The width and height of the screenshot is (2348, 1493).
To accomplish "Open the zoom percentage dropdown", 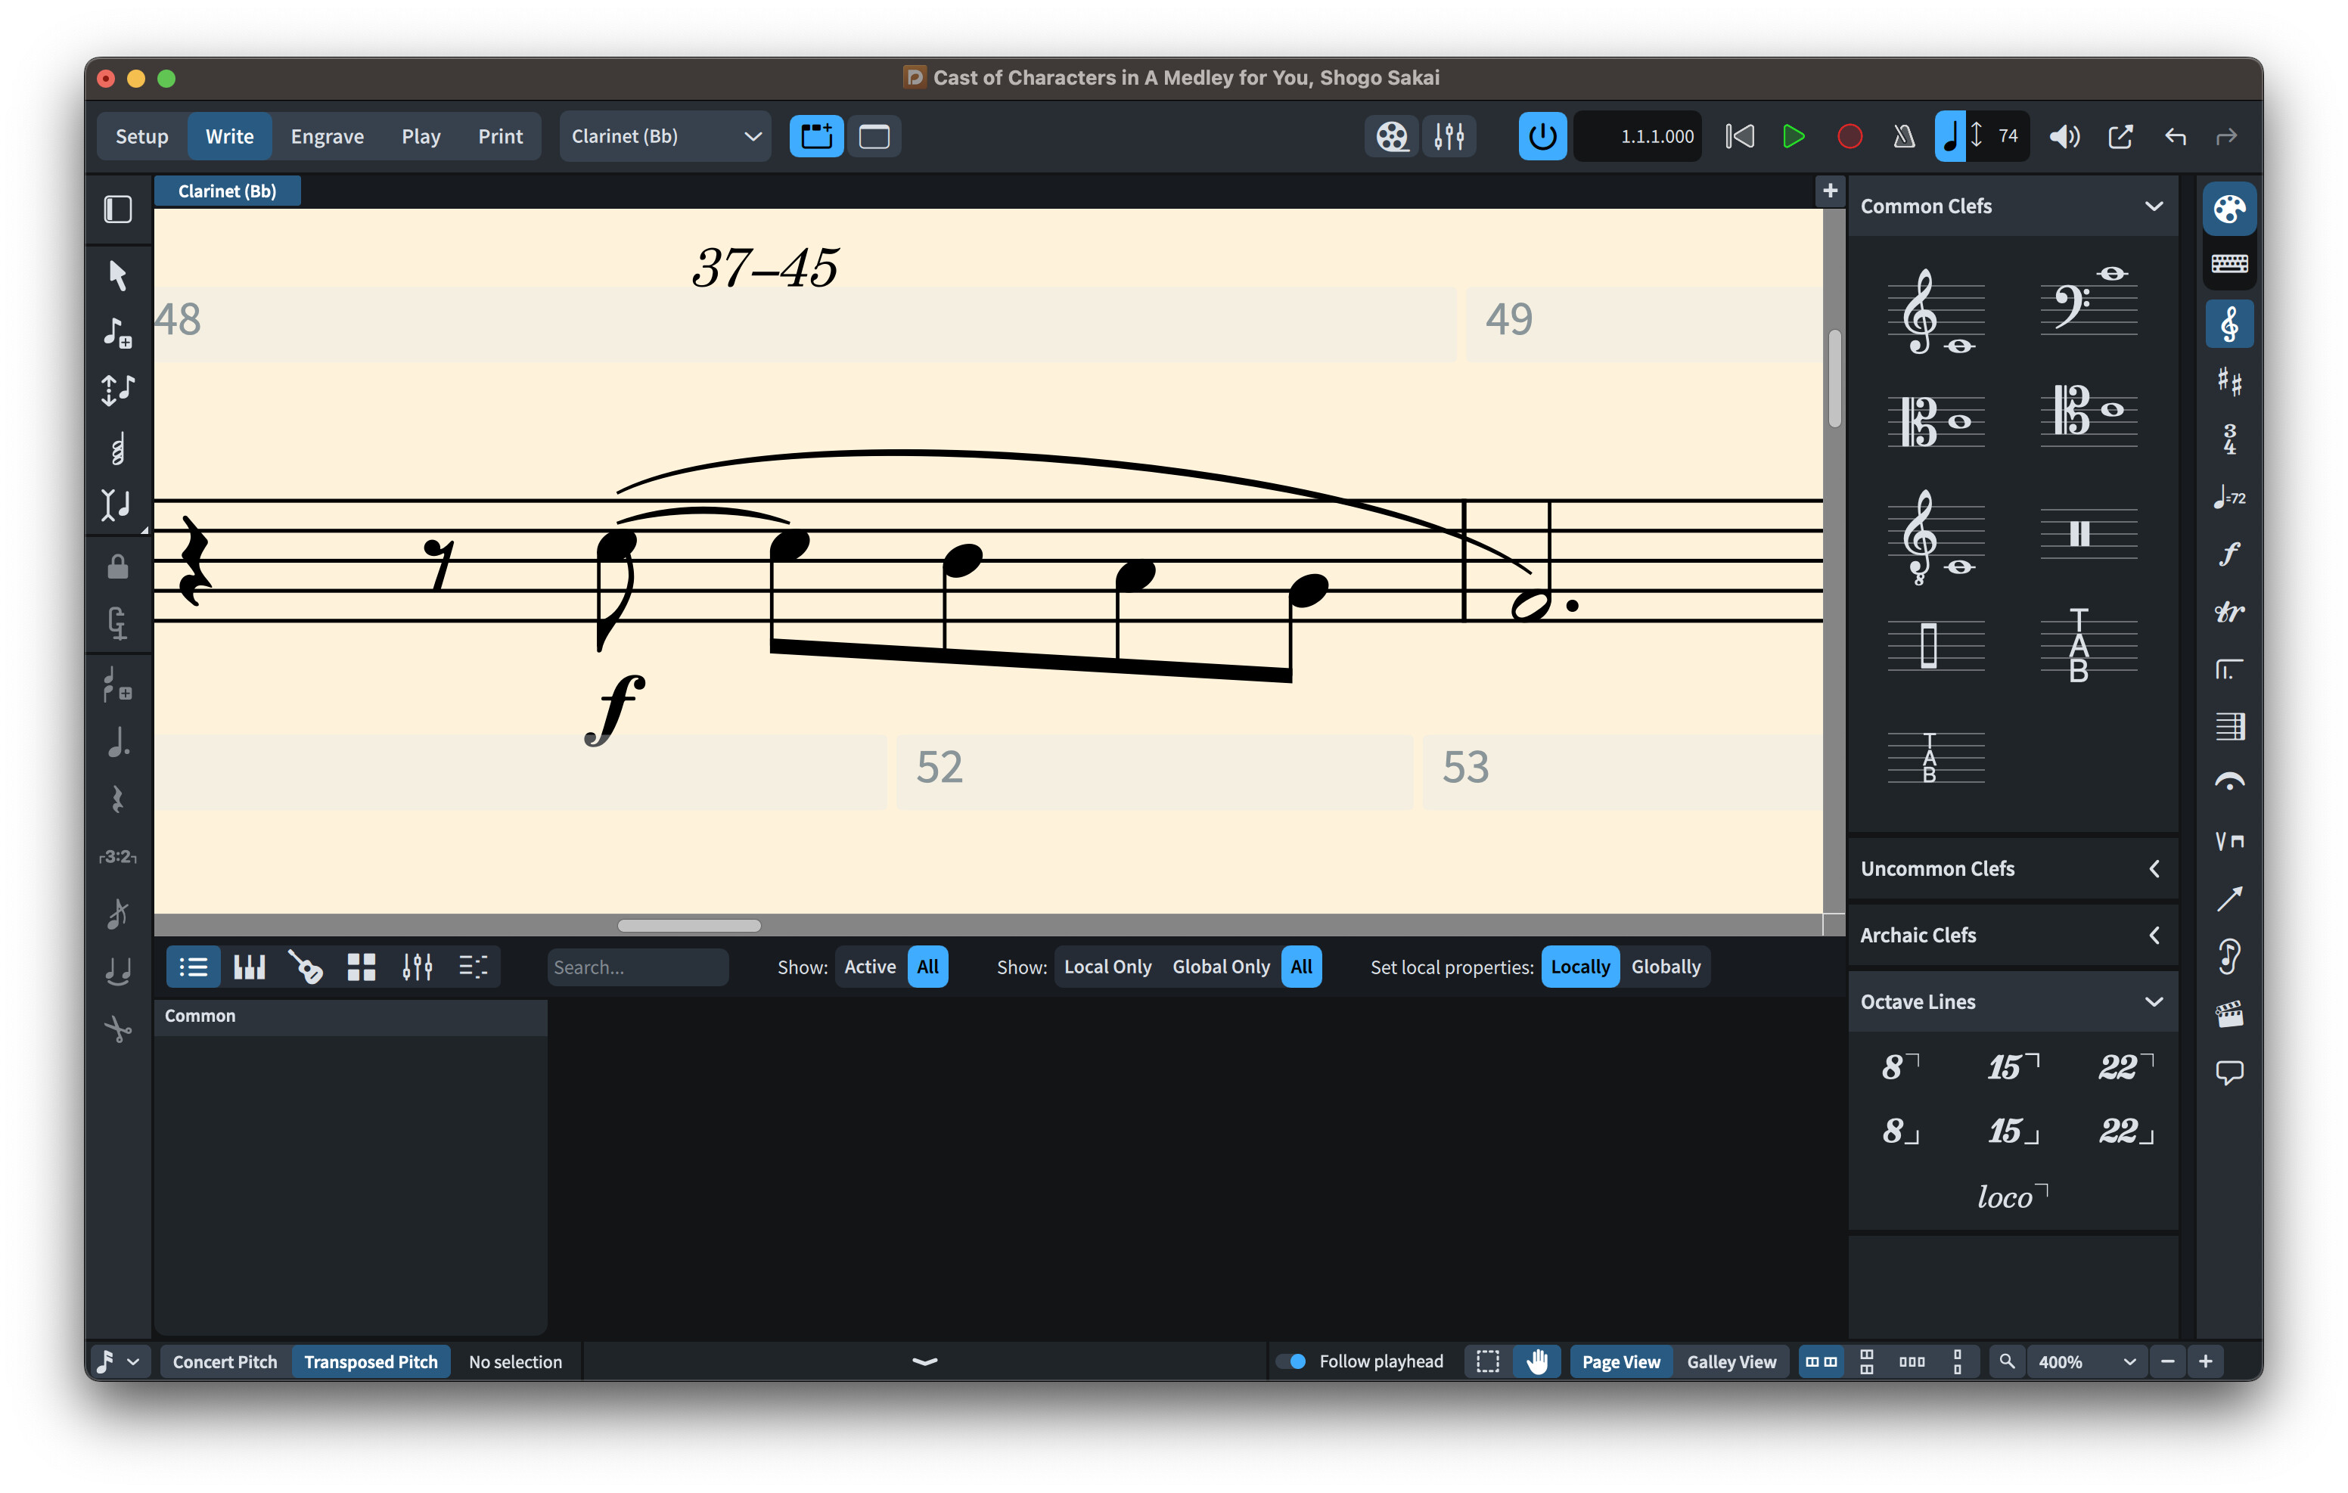I will pos(2088,1361).
